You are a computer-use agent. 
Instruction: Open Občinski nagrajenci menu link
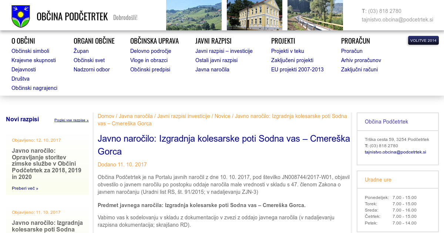(x=34, y=88)
